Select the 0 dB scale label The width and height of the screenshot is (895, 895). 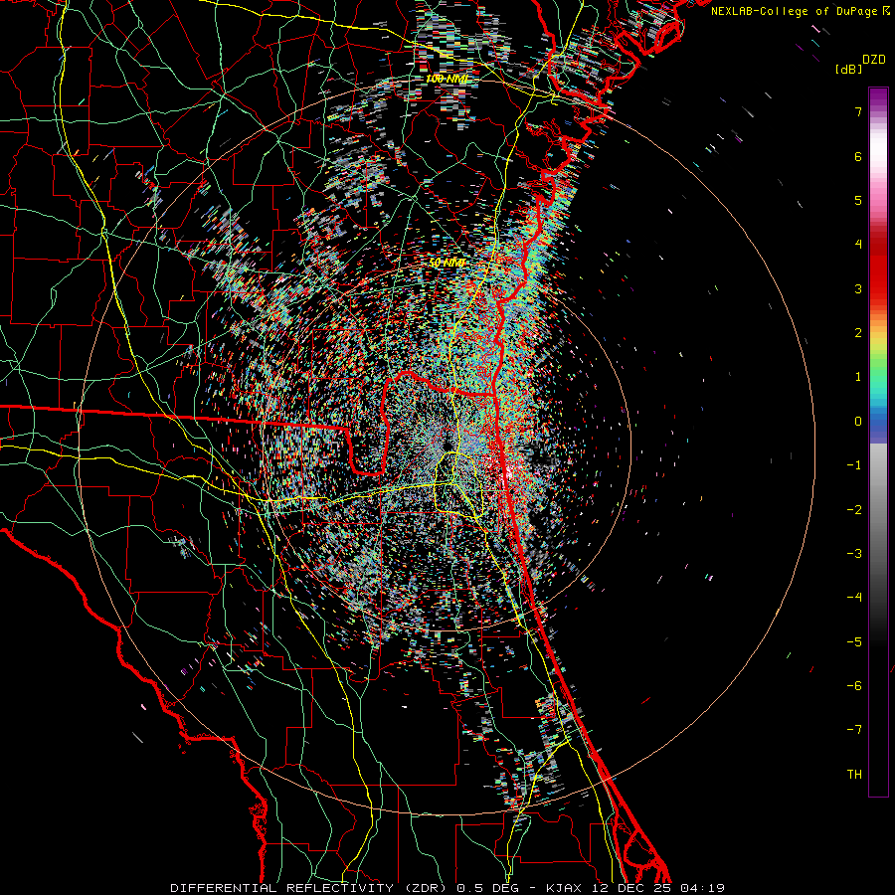coord(858,422)
